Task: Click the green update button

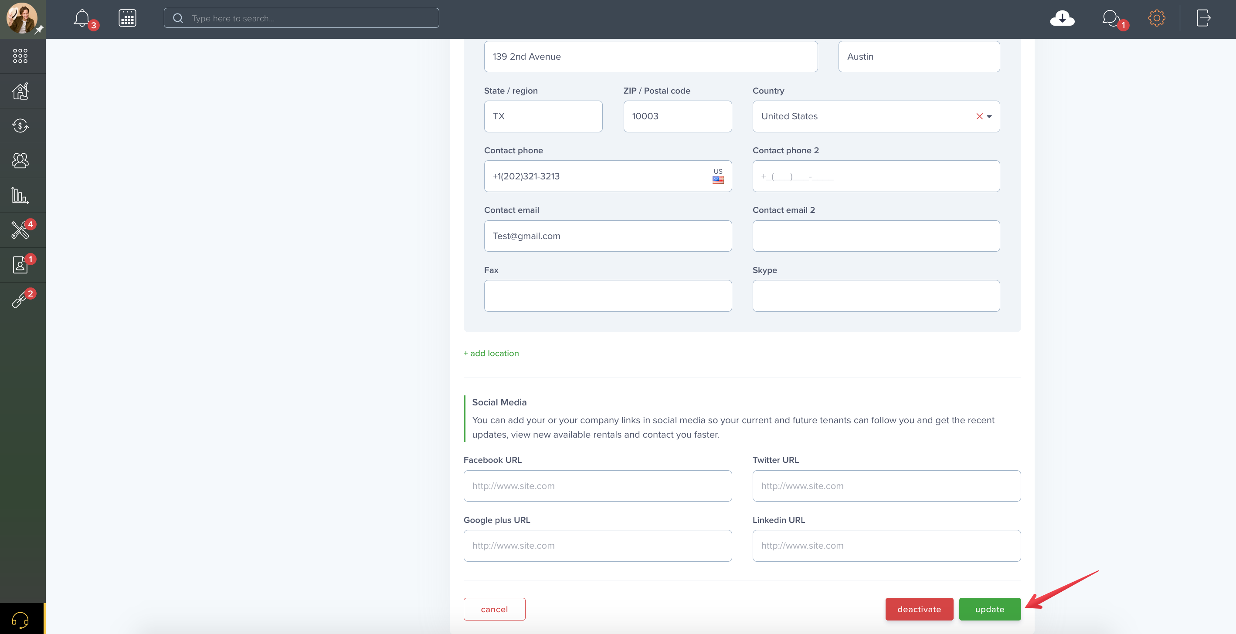Action: point(989,609)
